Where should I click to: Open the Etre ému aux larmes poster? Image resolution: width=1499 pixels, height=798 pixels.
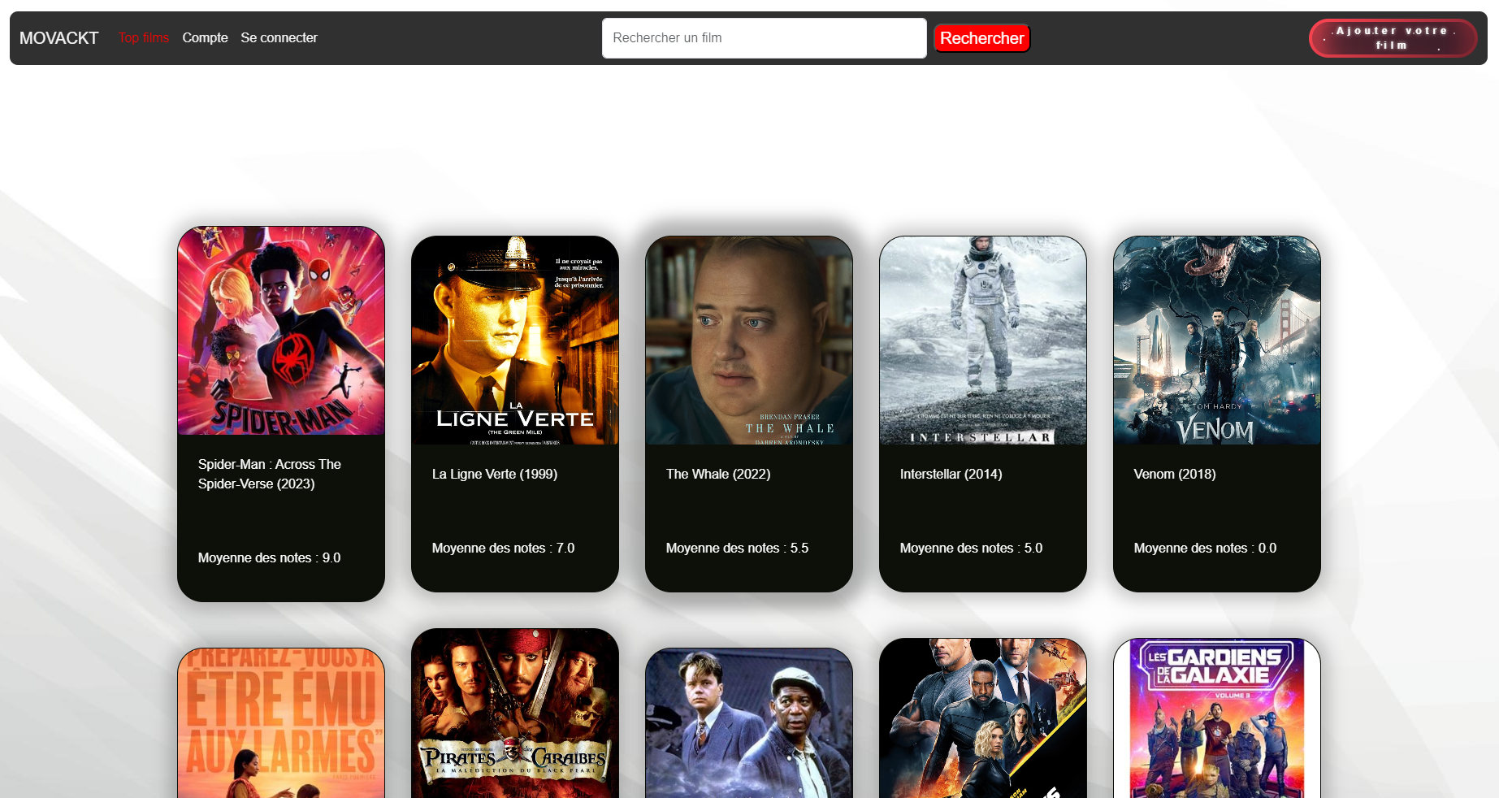click(281, 723)
